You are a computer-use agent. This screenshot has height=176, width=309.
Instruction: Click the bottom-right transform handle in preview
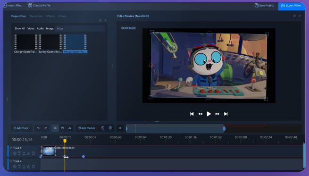(x=266, y=99)
